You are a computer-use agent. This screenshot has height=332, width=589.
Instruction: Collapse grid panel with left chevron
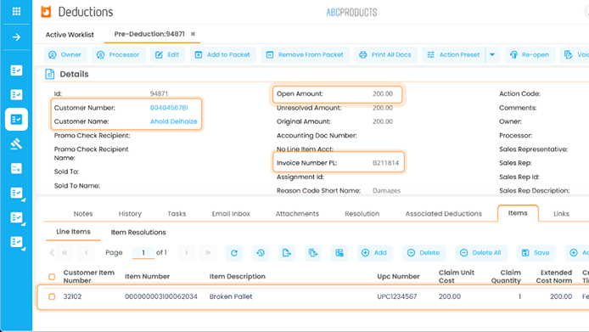click(x=52, y=253)
